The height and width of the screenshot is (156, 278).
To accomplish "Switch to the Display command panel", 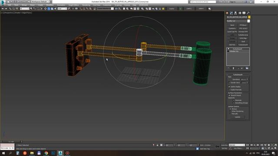I will tap(244, 13).
